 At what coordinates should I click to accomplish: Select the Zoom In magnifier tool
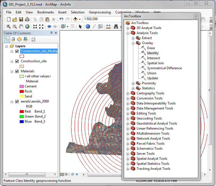8,26
